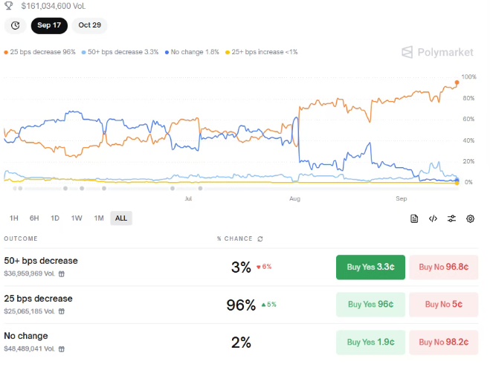Refresh the % chance column

259,238
